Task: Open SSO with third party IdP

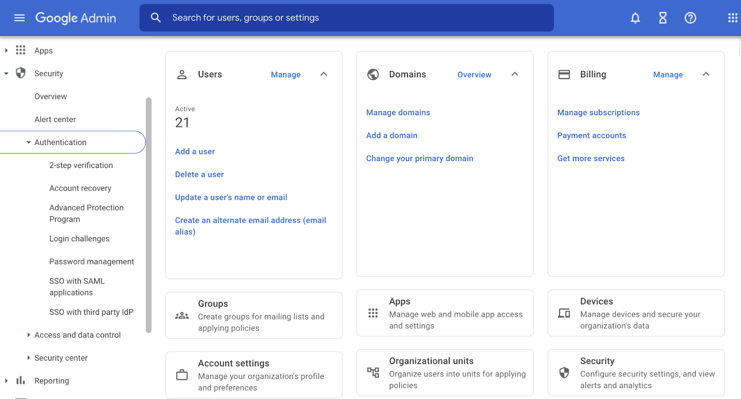Action: 91,312
